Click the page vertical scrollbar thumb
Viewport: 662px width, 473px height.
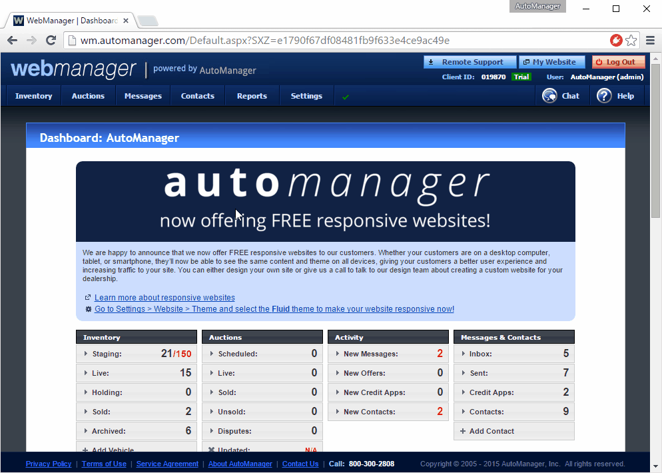point(655,141)
